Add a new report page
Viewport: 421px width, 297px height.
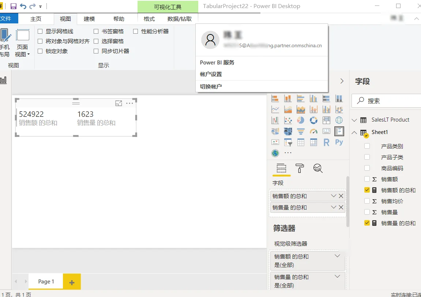(x=72, y=282)
